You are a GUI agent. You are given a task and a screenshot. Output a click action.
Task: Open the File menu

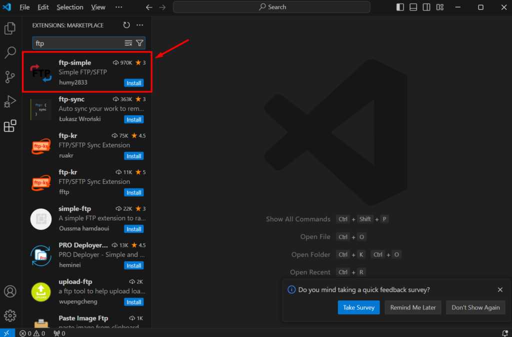24,7
